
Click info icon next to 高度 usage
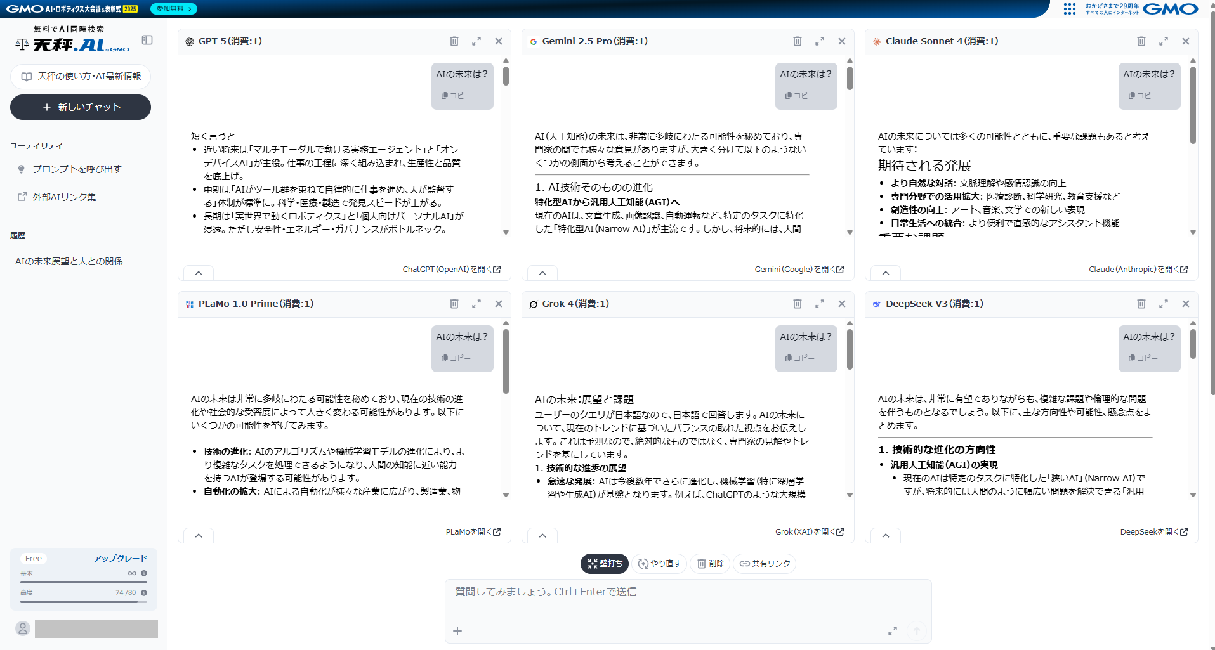pos(144,593)
